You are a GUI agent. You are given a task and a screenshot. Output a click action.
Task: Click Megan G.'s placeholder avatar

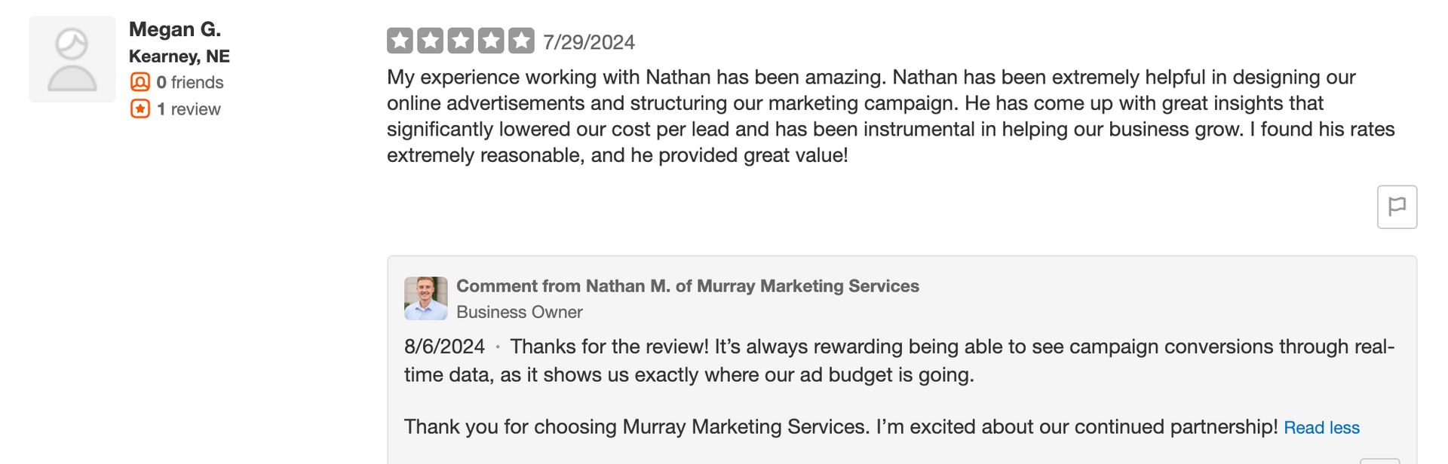(72, 60)
